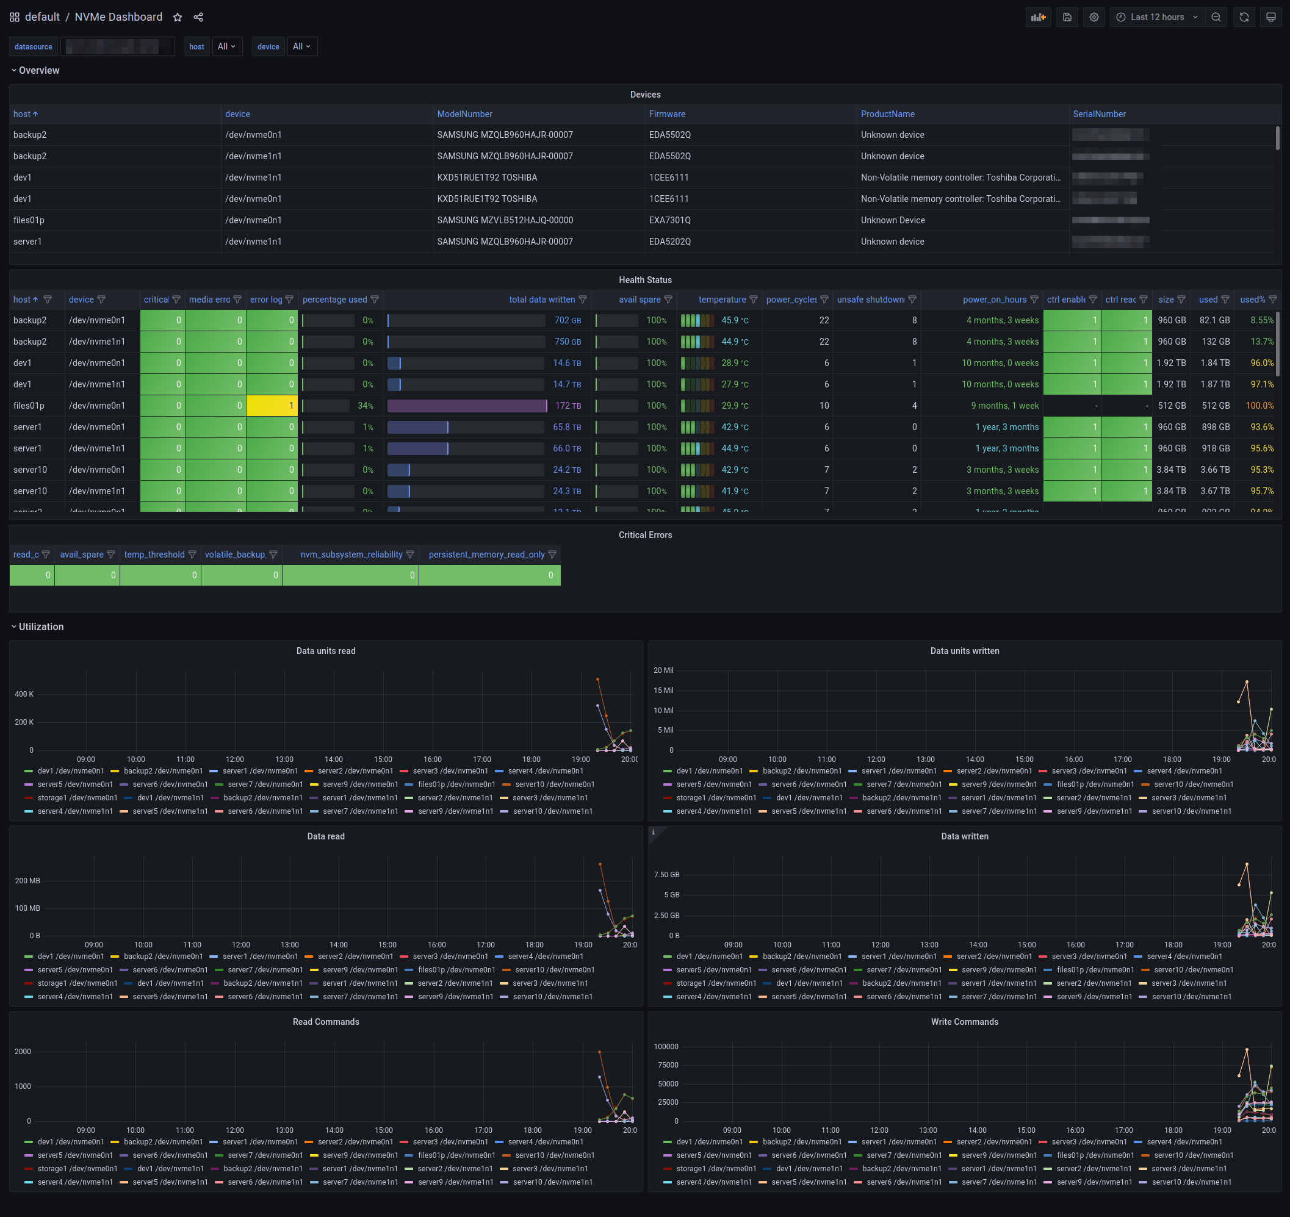Toggle dev1 /dev/nvme0n1 series in Data units read
1290x1217 pixels.
coord(71,770)
